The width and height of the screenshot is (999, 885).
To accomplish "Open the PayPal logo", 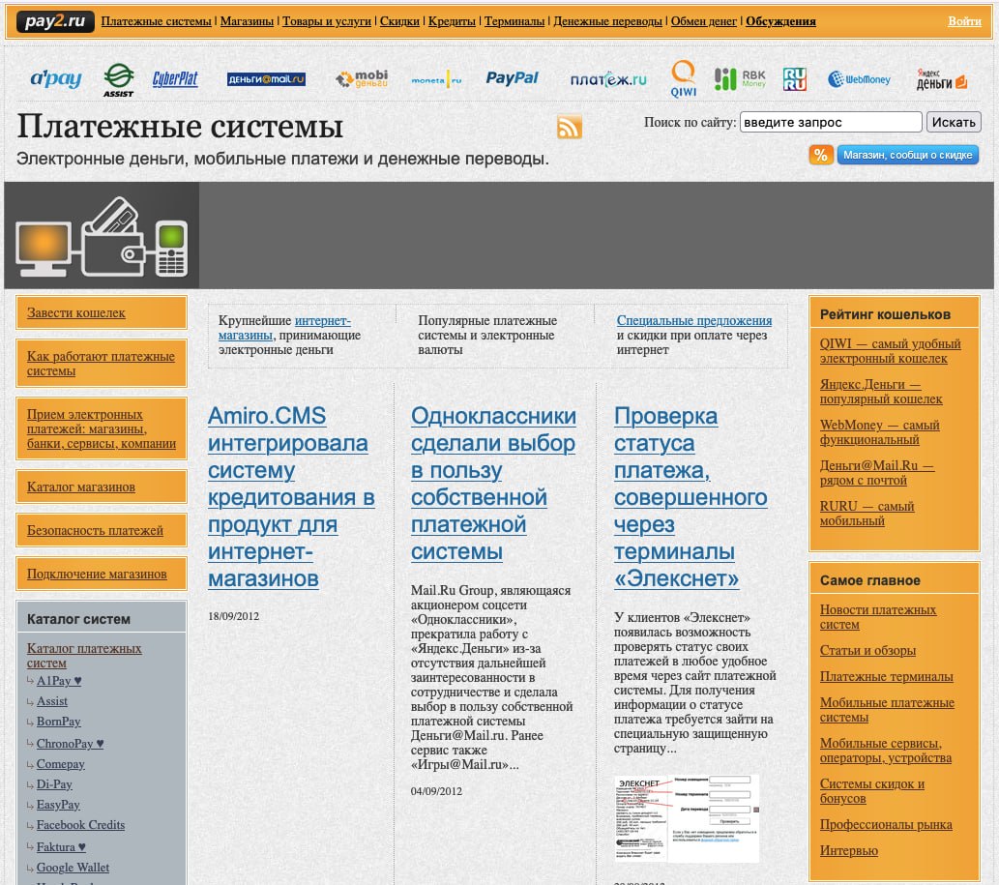I will [x=513, y=78].
